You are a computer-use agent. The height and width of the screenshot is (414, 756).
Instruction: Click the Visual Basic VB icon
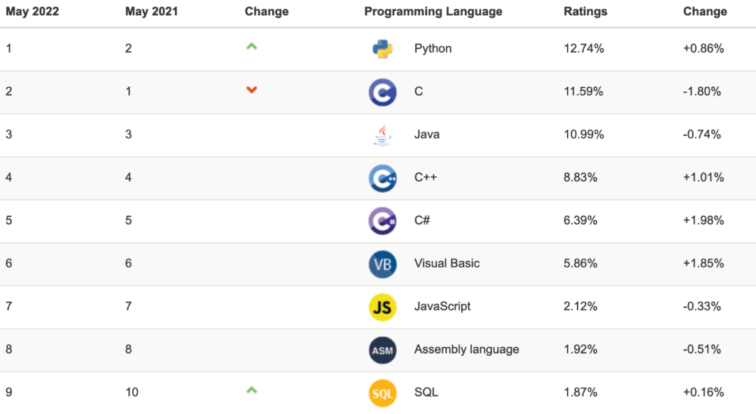pos(383,264)
